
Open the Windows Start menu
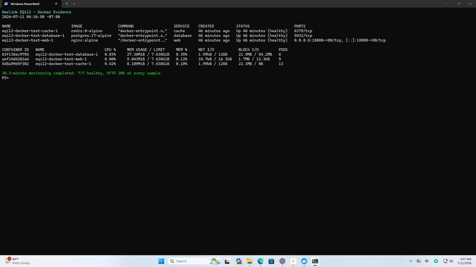[161, 261]
